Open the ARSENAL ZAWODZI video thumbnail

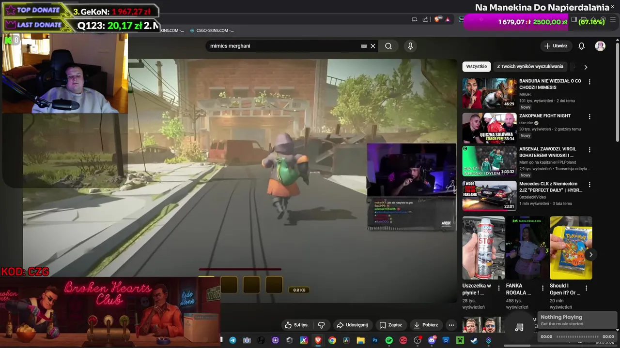tap(489, 162)
